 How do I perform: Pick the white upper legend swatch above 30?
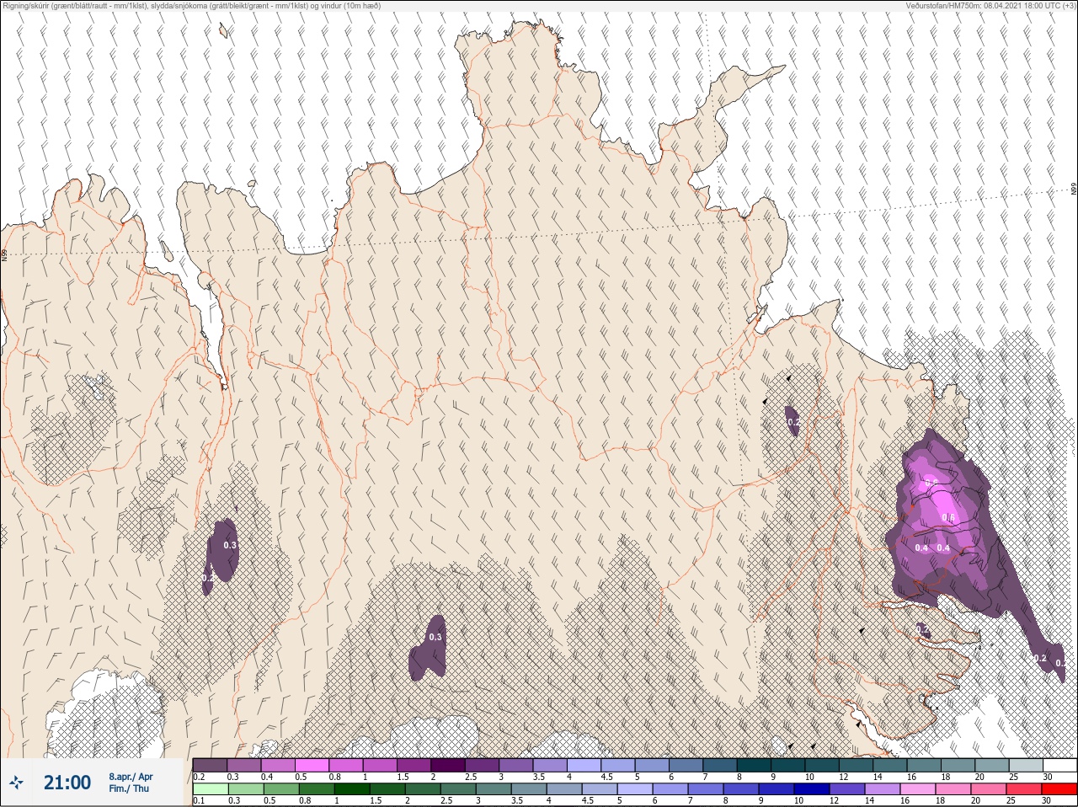click(x=1059, y=765)
